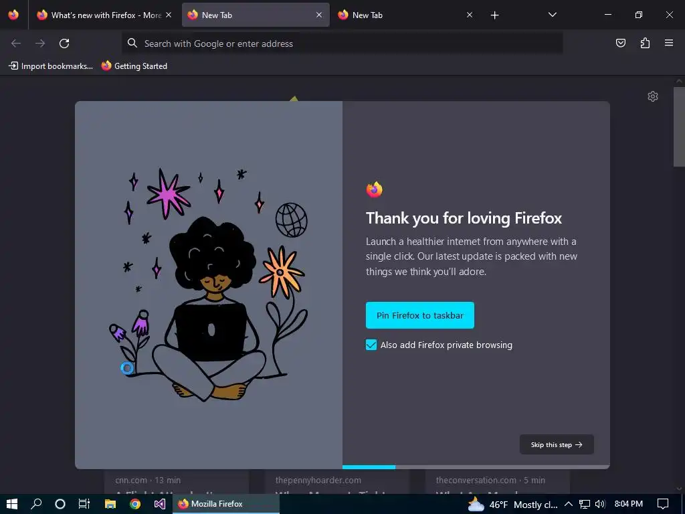Open volume speaker tray icon
The height and width of the screenshot is (514, 685).
coord(600,504)
